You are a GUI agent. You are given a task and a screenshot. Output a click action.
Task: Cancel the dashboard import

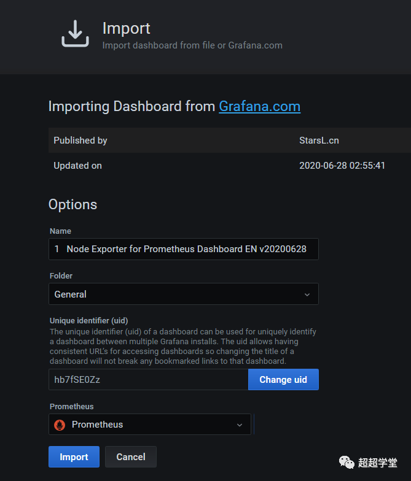(131, 457)
